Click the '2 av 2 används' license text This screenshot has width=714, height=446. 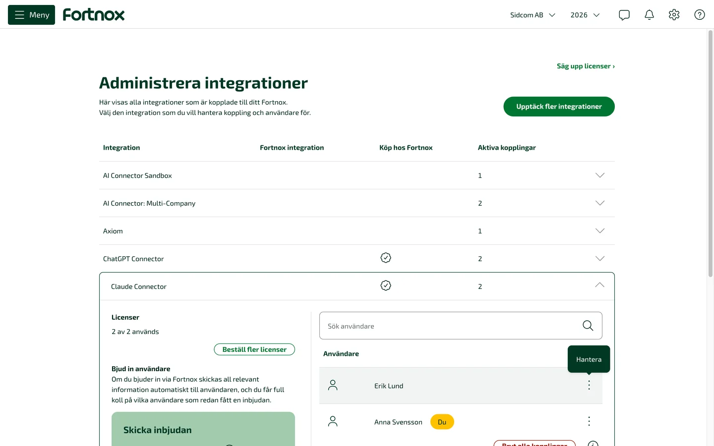(135, 332)
